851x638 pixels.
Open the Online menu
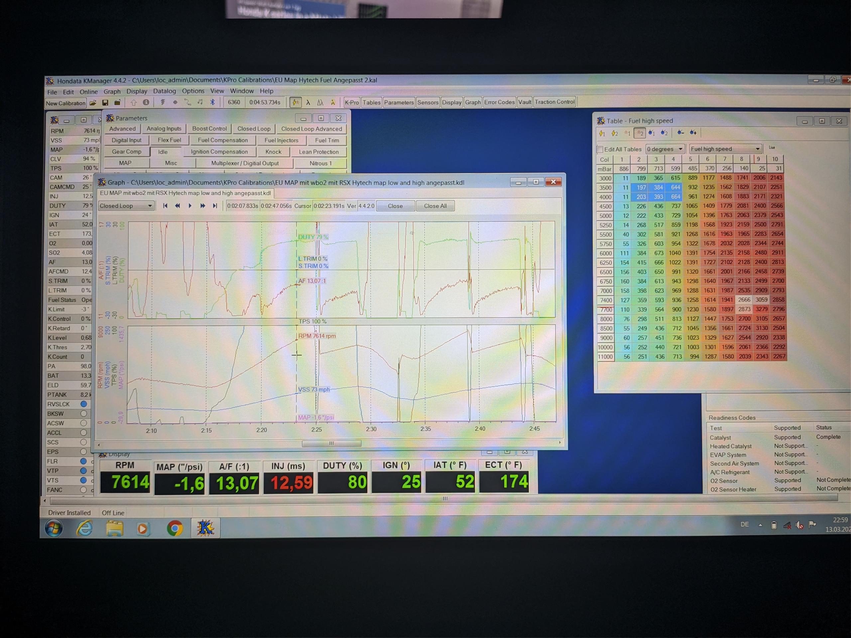(x=88, y=91)
